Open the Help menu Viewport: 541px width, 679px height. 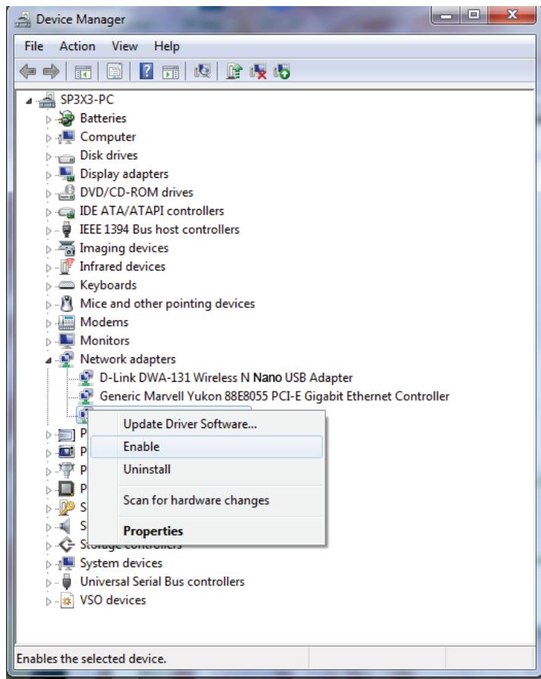pyautogui.click(x=166, y=46)
